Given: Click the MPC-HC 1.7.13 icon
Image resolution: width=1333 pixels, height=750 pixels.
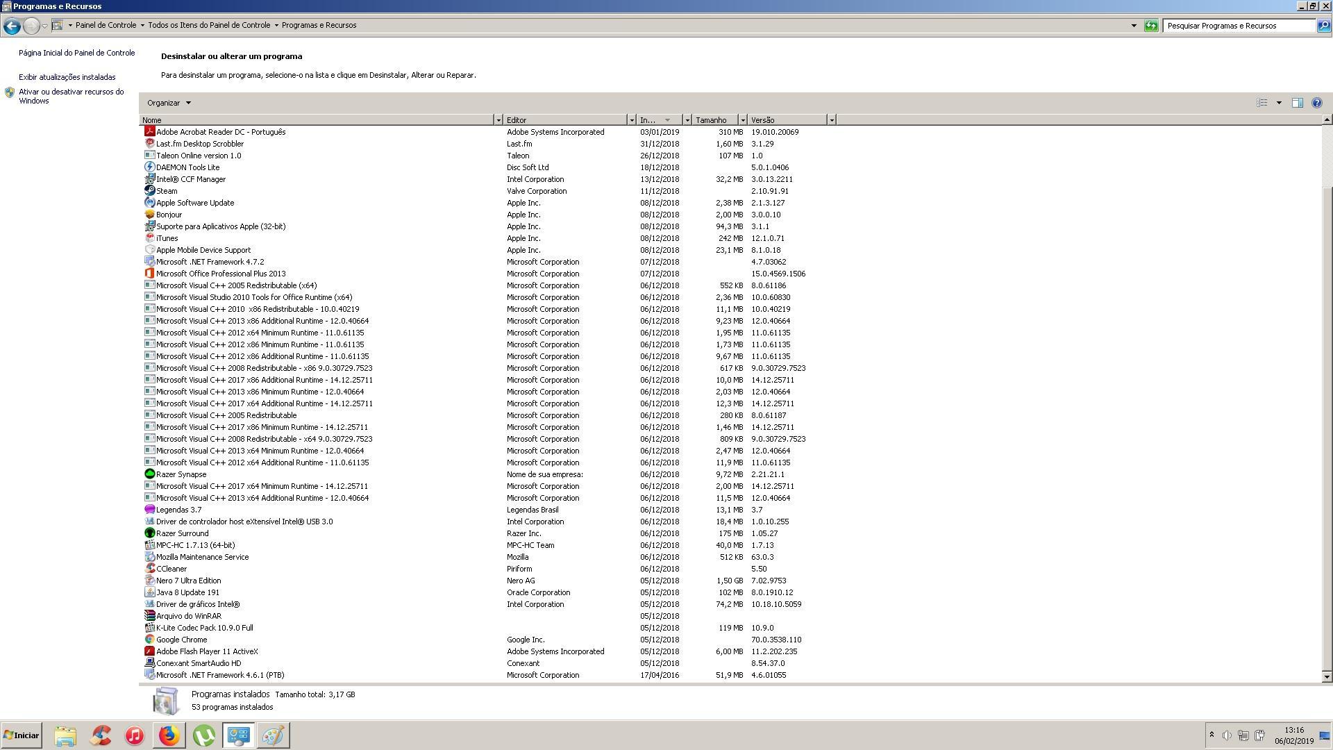Looking at the screenshot, I should coord(149,544).
